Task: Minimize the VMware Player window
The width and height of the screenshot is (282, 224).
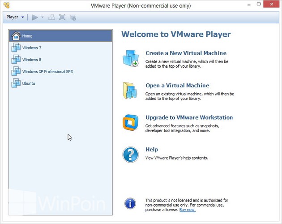Action: [x=249, y=4]
